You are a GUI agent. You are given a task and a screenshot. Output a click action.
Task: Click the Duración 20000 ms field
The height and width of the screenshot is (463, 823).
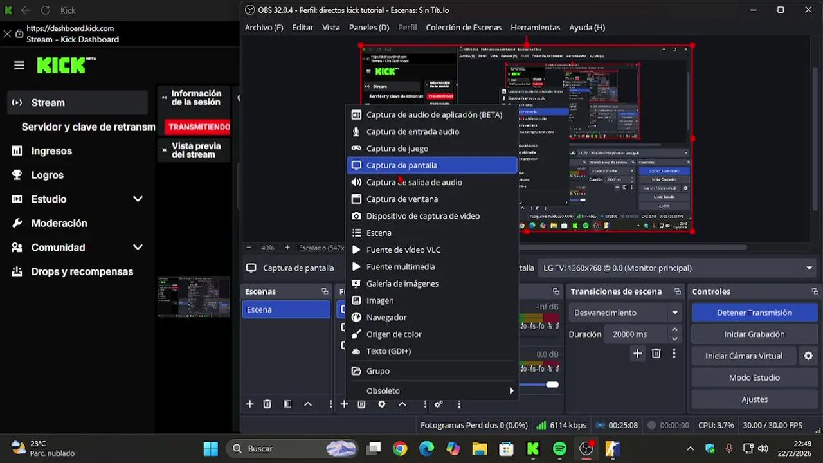click(636, 334)
